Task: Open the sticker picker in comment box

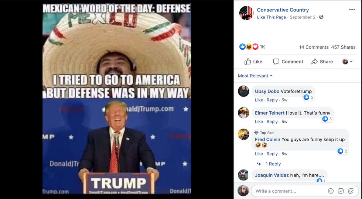Action: coord(351,191)
